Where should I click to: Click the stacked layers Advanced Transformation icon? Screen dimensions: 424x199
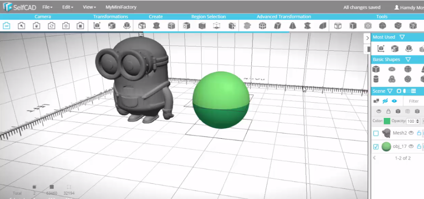247,26
